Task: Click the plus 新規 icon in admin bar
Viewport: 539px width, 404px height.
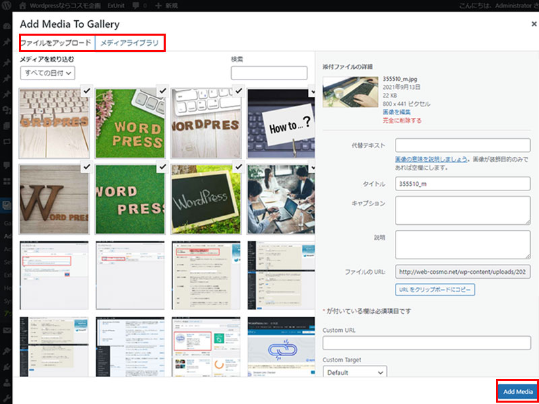Action: coord(158,5)
